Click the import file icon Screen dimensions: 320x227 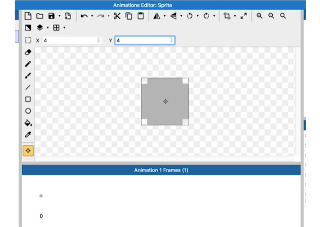(x=68, y=16)
